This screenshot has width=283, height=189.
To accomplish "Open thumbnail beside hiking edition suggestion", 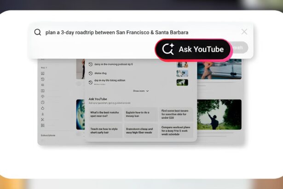I will (x=182, y=83).
